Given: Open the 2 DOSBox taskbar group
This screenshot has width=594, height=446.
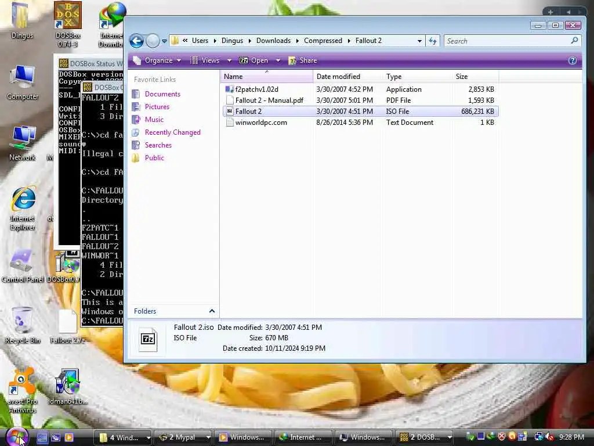Looking at the screenshot, I should 424,437.
